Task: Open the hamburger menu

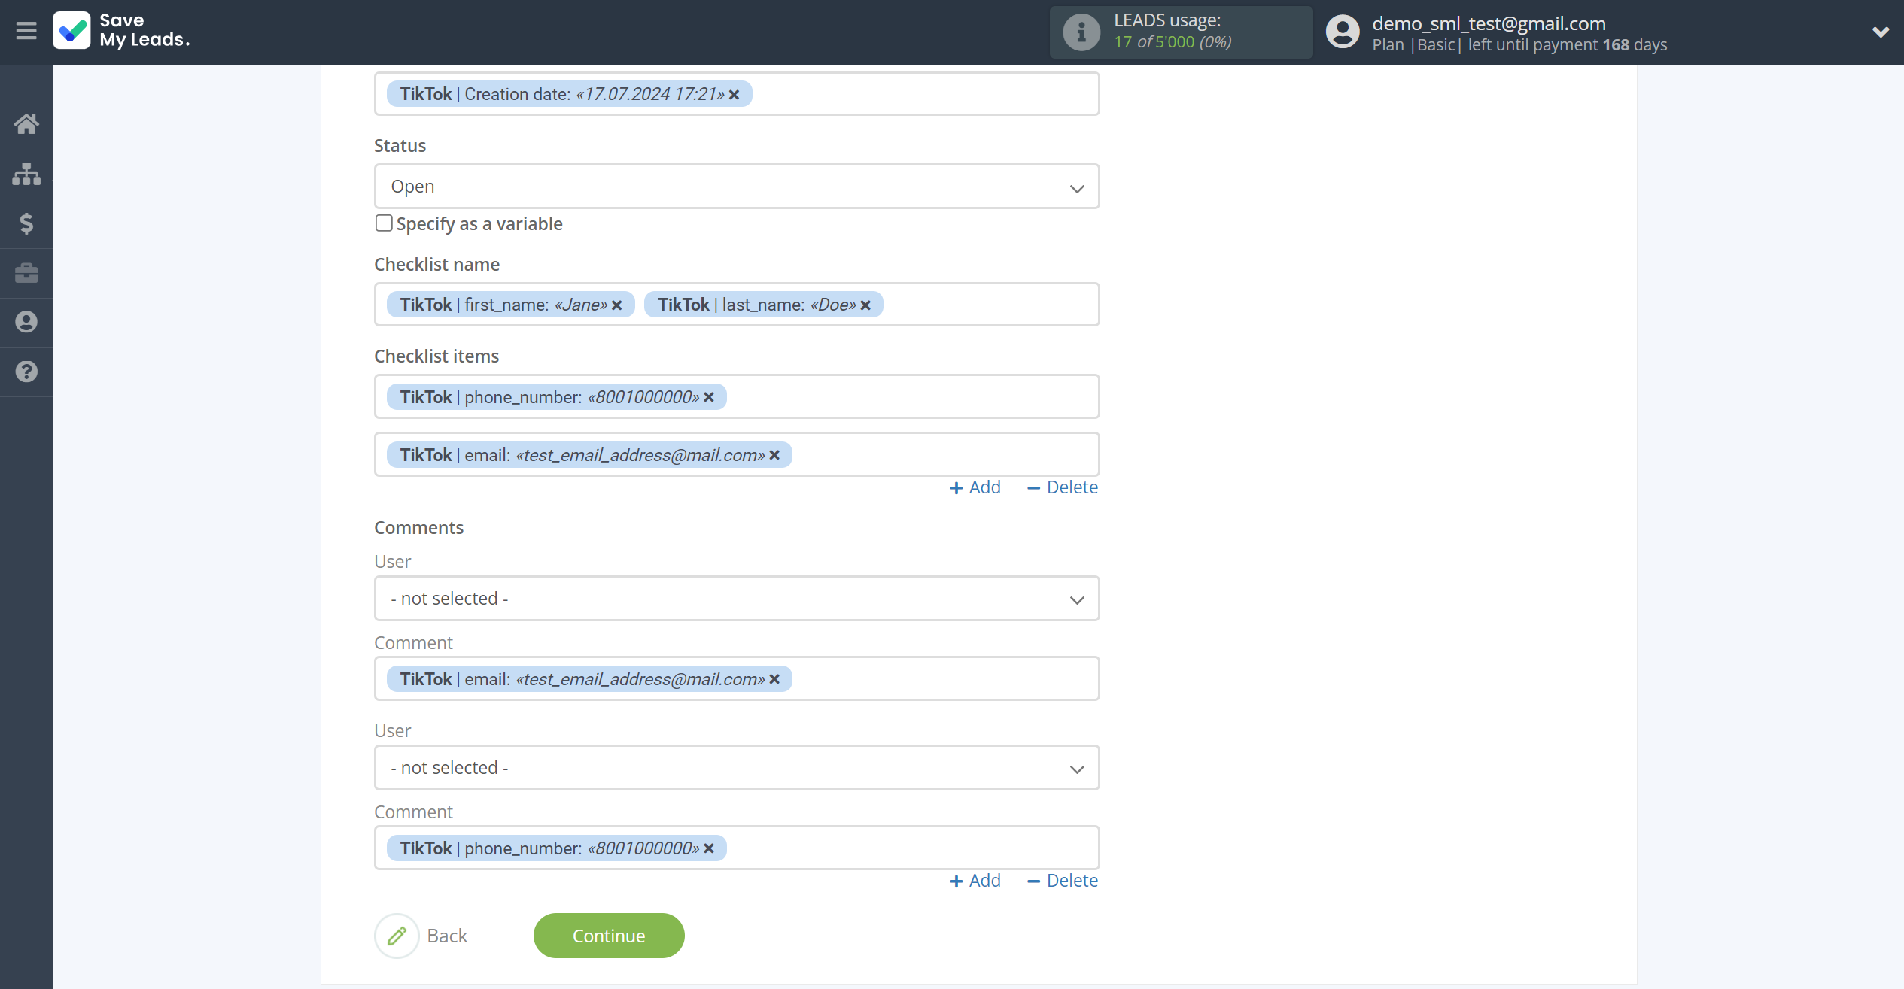Action: pos(26,31)
